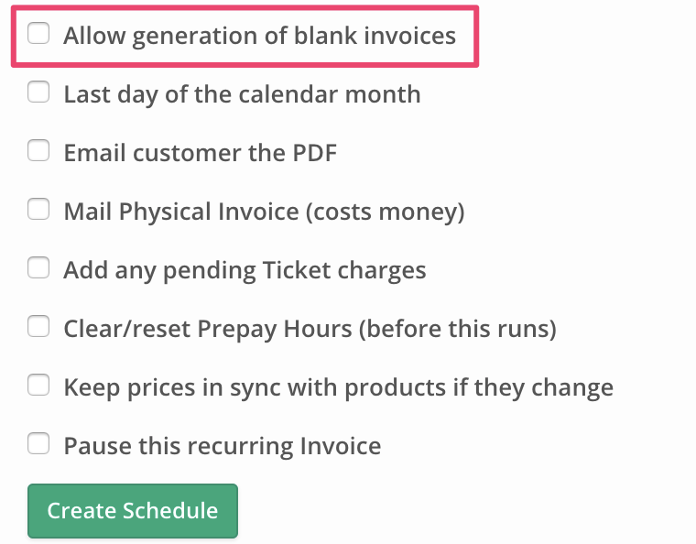
Task: Enable Allow generation of blank invoices checkbox
Action: tap(38, 35)
